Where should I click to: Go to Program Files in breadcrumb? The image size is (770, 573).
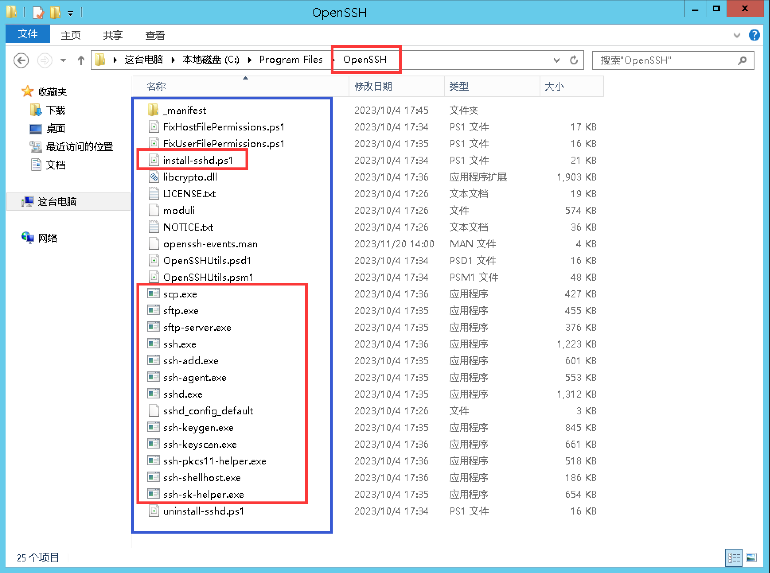291,60
